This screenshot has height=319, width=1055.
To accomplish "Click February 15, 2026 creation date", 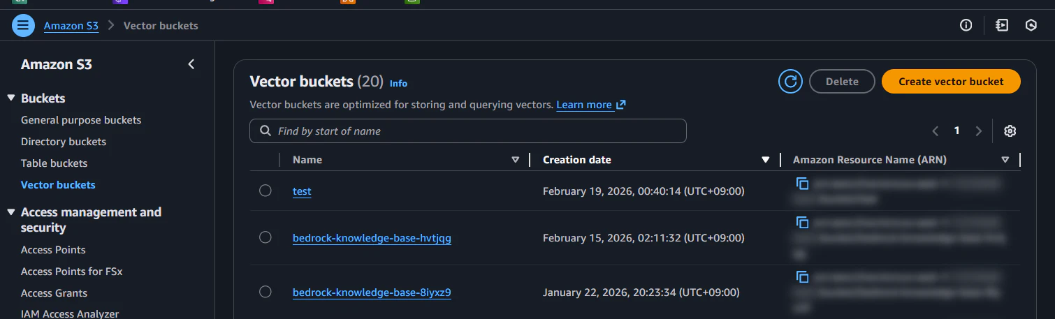I will tap(643, 238).
